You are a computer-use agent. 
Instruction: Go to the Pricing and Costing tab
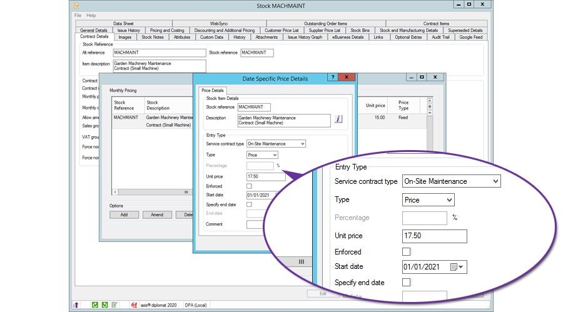167,31
